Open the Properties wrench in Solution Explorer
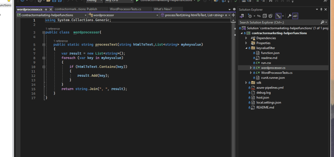 (x=289, y=16)
